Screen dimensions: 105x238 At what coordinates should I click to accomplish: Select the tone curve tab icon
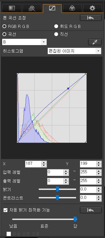[x=52, y=8]
